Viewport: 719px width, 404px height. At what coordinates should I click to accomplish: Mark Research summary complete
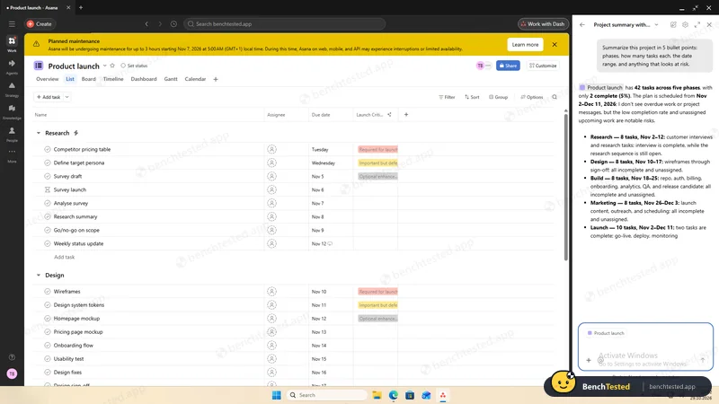click(48, 216)
